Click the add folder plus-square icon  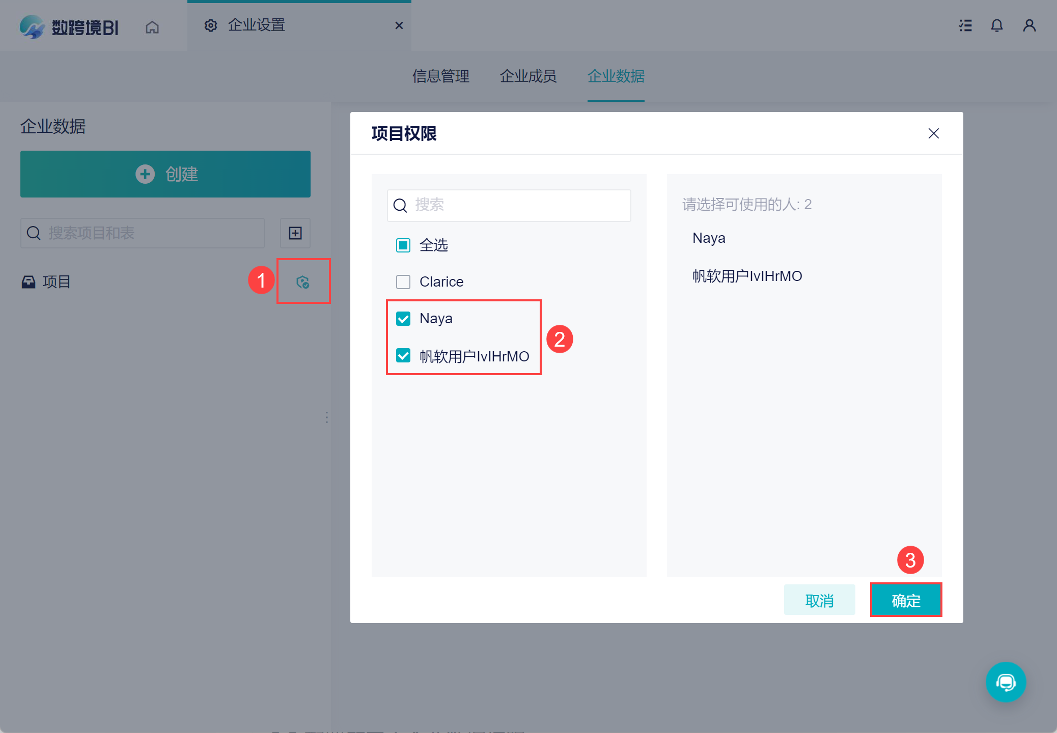(x=295, y=233)
